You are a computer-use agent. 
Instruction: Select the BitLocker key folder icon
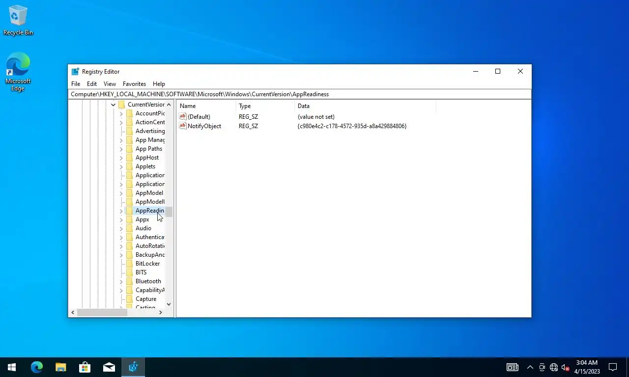pyautogui.click(x=129, y=264)
